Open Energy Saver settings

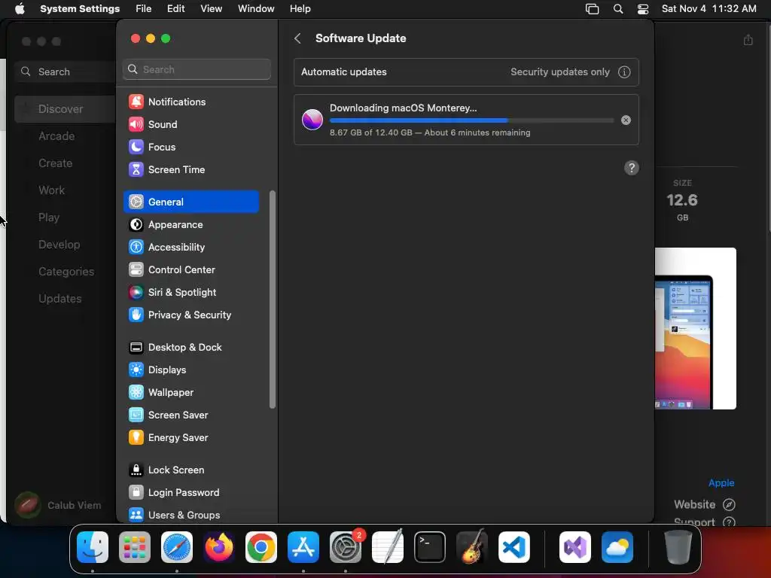click(x=190, y=438)
